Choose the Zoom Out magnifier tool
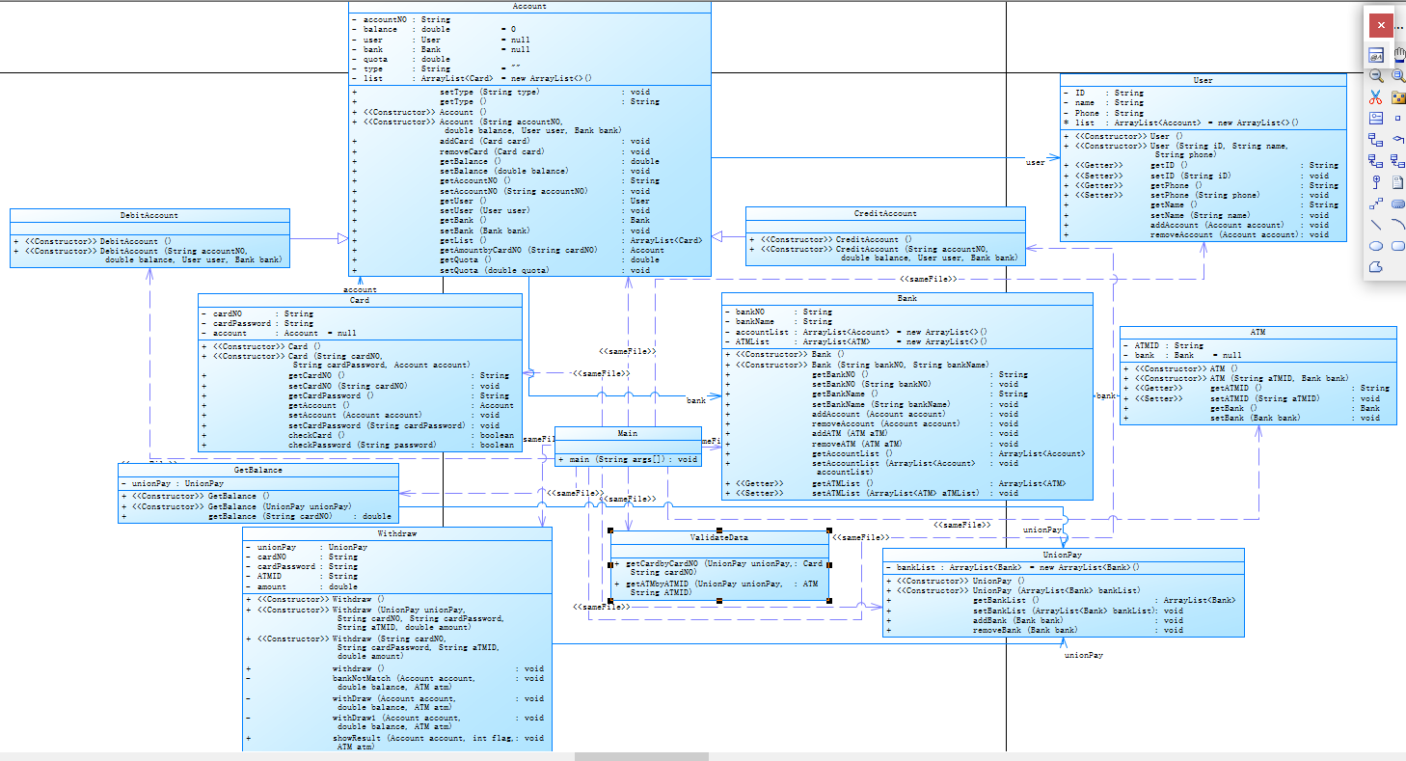The width and height of the screenshot is (1406, 761). [x=1376, y=75]
